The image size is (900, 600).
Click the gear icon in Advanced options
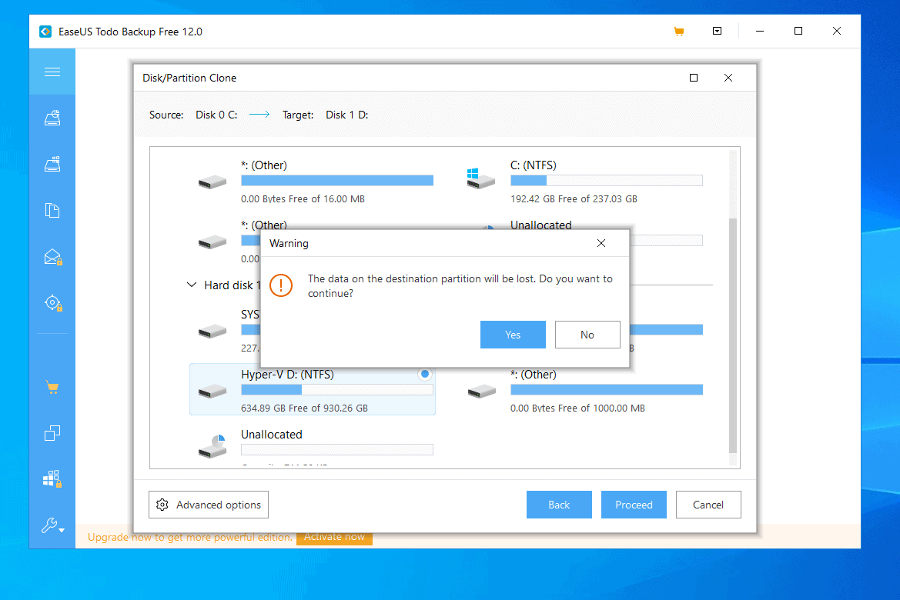162,505
